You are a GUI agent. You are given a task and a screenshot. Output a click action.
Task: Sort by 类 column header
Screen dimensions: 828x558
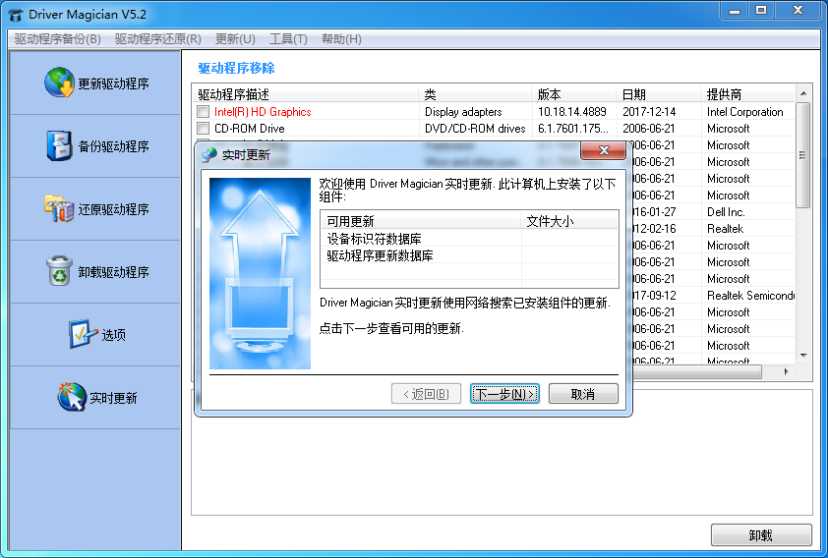pyautogui.click(x=475, y=94)
